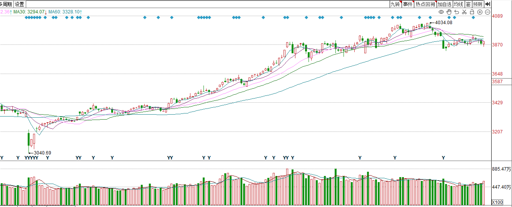The width and height of the screenshot is (512, 207).
Task: Click the 447.40万 volume axis label
Action: pyautogui.click(x=502, y=187)
